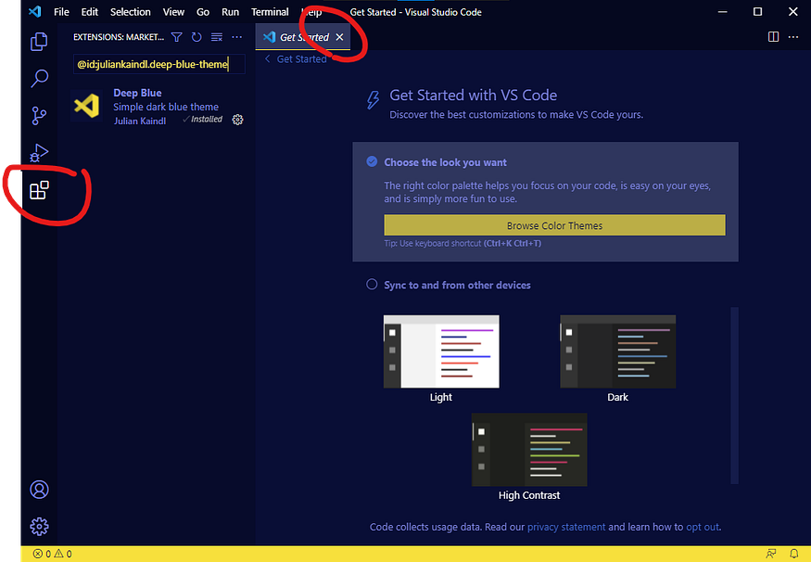The image size is (811, 562).
Task: Open editor More Actions ellipsis
Action: click(x=792, y=37)
